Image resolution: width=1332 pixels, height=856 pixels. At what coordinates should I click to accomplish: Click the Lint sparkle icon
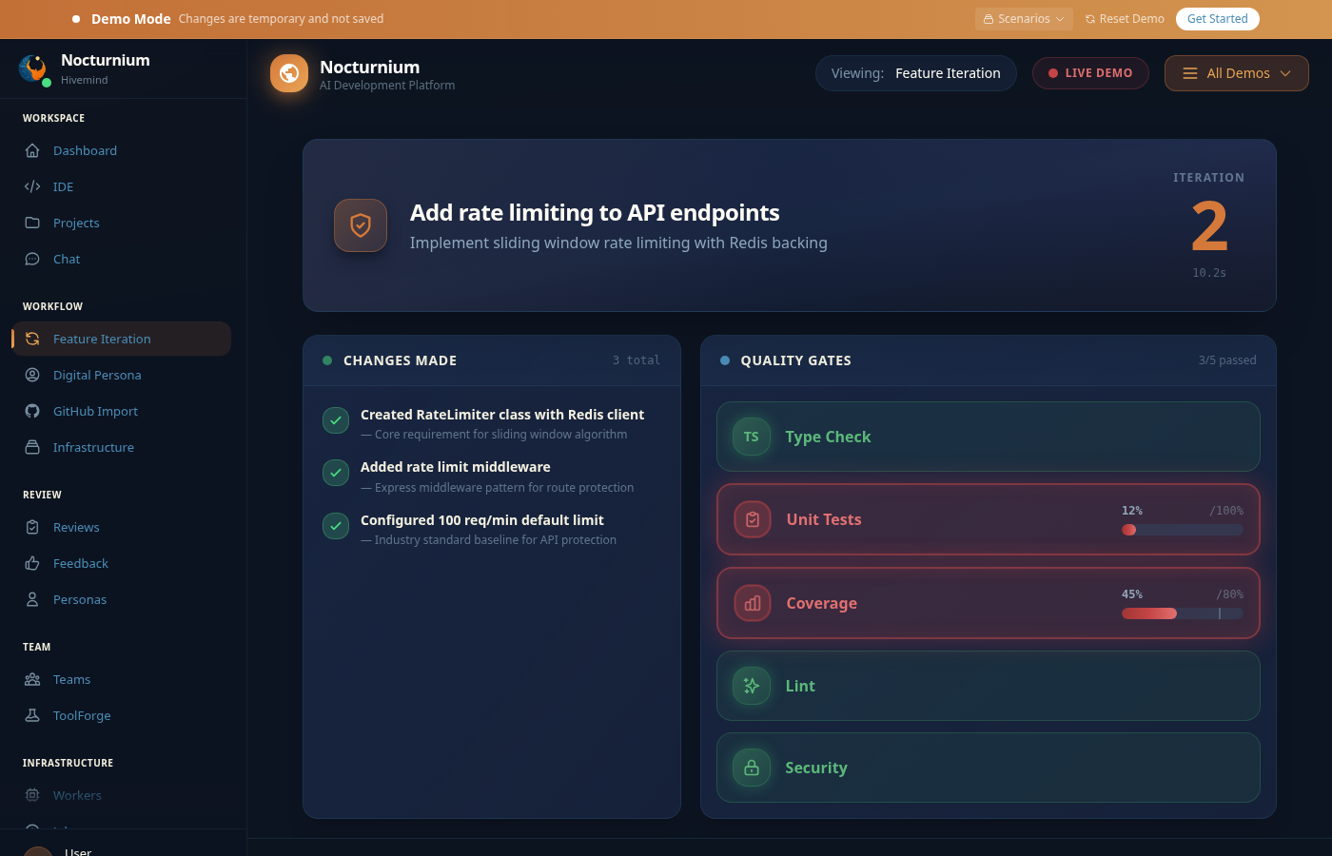pyautogui.click(x=752, y=686)
